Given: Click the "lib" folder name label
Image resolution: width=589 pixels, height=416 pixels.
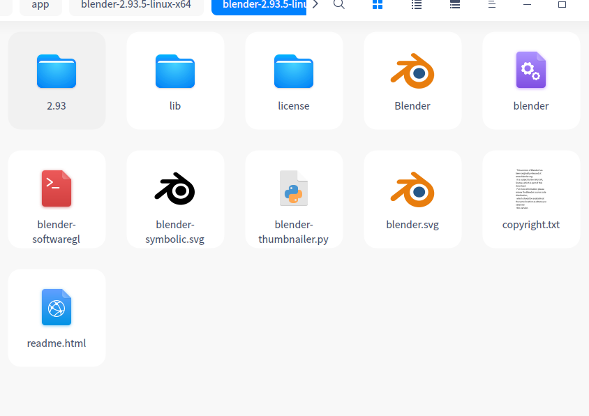Looking at the screenshot, I should (x=175, y=106).
